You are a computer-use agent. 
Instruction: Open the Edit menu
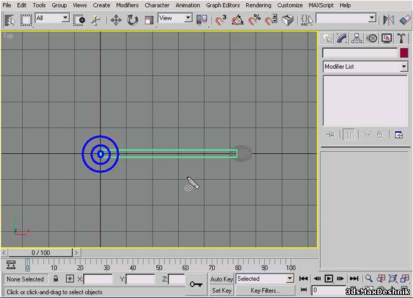pos(22,5)
